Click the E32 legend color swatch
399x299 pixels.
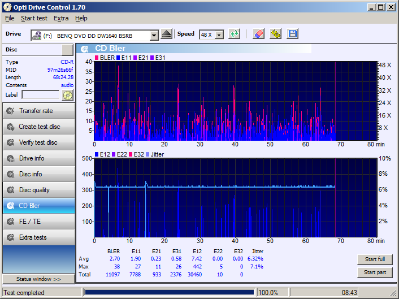point(131,154)
